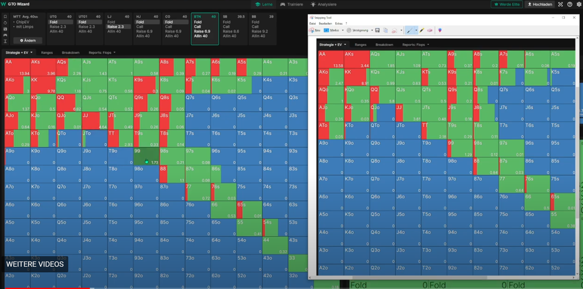Copy snip with the copy icon
Viewport: 583px width, 289px height.
[x=386, y=30]
